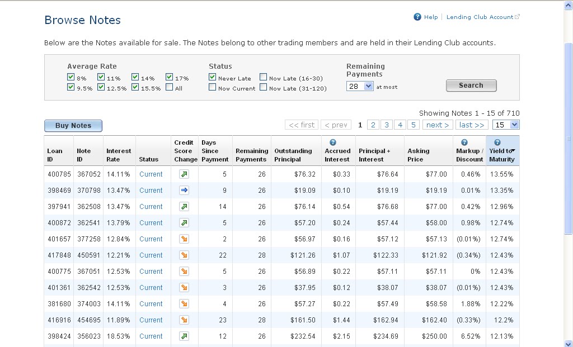Click the credit score up arrow for loan 400785
Viewport: 573px width, 347px height.
tap(184, 174)
